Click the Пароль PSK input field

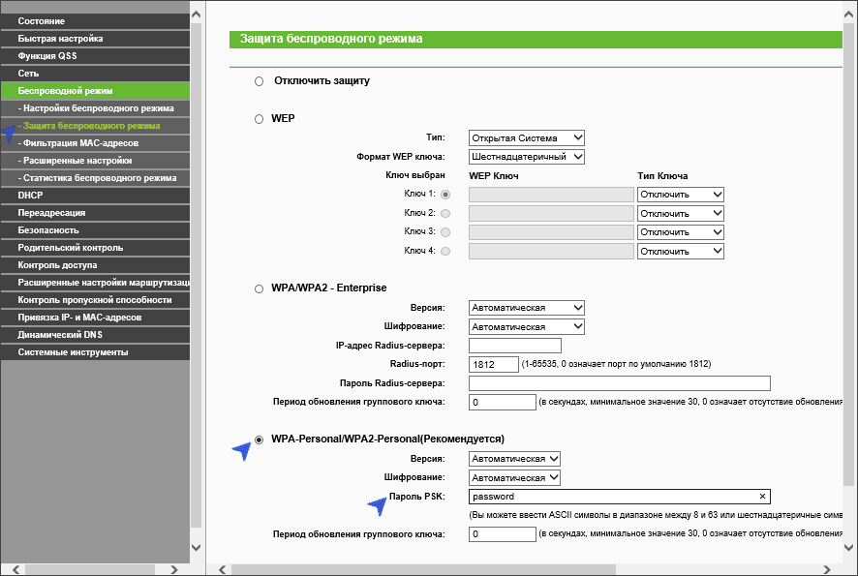point(610,497)
